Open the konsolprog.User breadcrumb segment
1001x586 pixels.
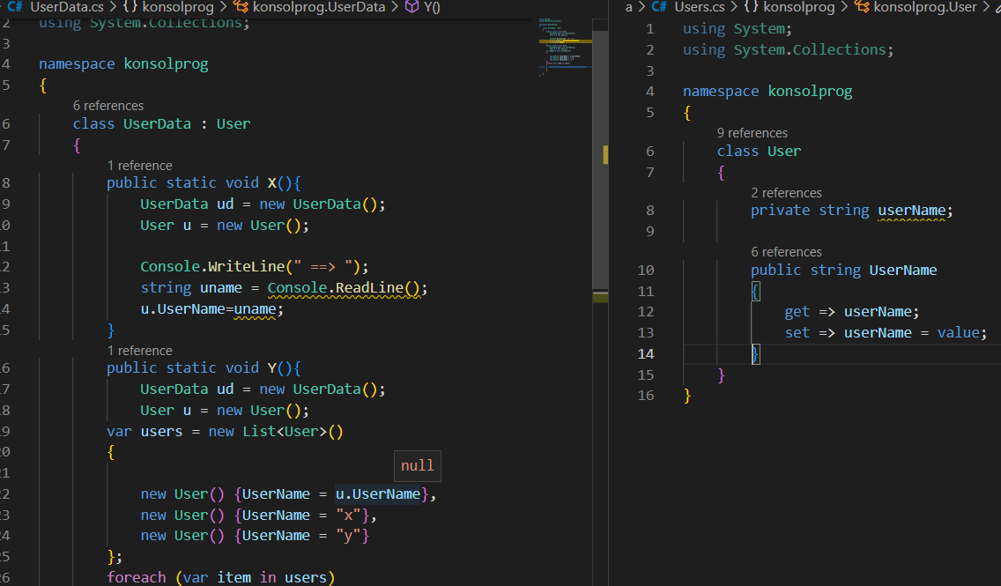coord(925,7)
